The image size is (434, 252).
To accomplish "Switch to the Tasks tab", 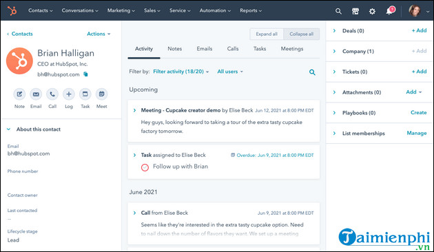I will (x=260, y=49).
